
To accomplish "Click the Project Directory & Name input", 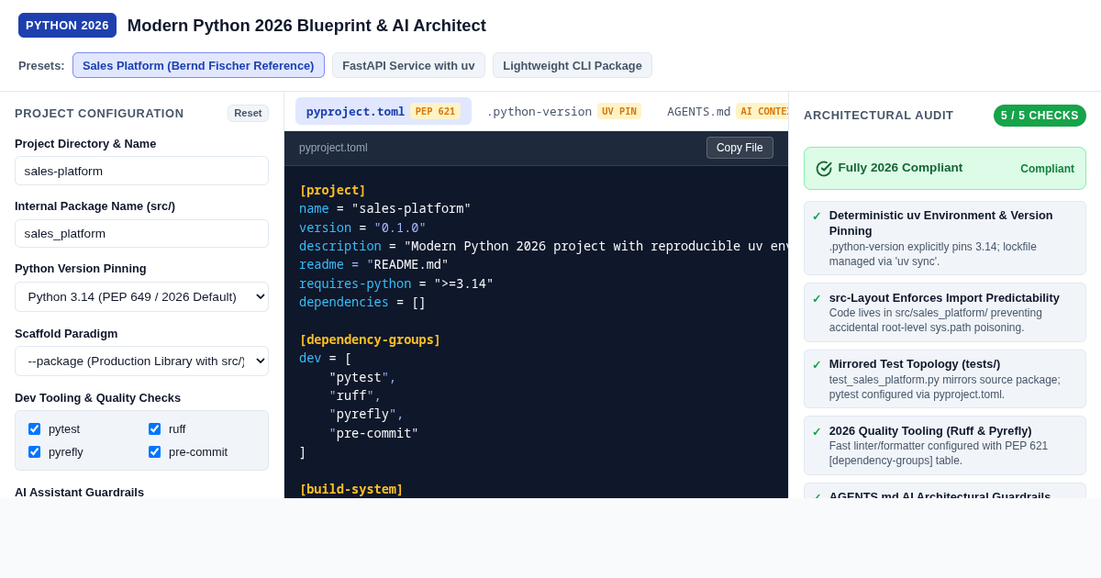I will tap(141, 171).
